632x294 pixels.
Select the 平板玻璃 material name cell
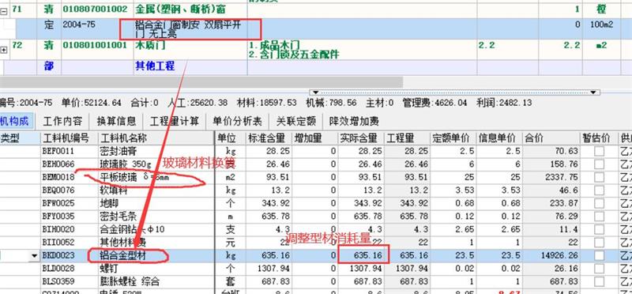[x=156, y=177]
